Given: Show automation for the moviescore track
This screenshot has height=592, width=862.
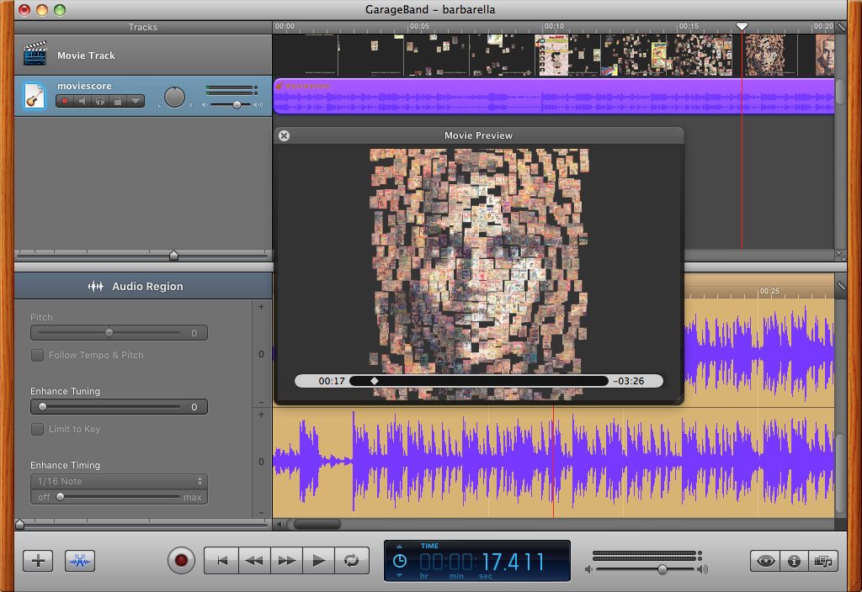Looking at the screenshot, I should point(136,101).
